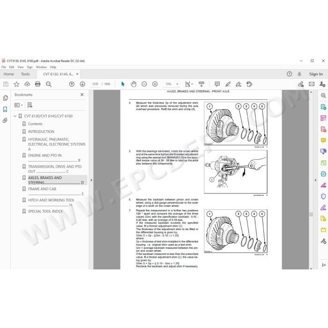Image resolution: width=328 pixels, height=328 pixels.
Task: Send file by email envelope icon
Action: click(312, 84)
